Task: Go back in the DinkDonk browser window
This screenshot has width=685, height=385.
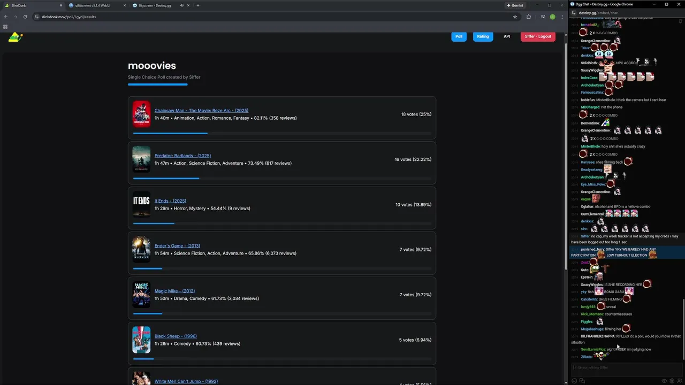Action: pyautogui.click(x=6, y=17)
